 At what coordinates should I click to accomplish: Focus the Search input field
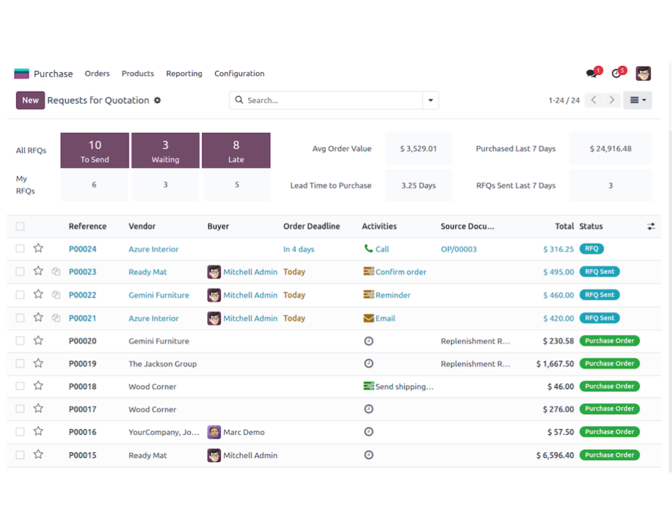pos(329,100)
